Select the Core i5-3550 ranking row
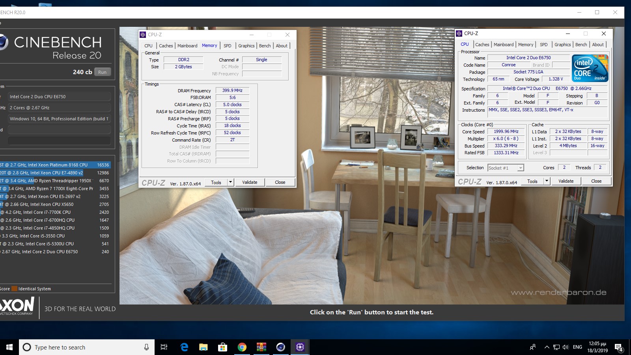This screenshot has width=631, height=355. pos(55,236)
